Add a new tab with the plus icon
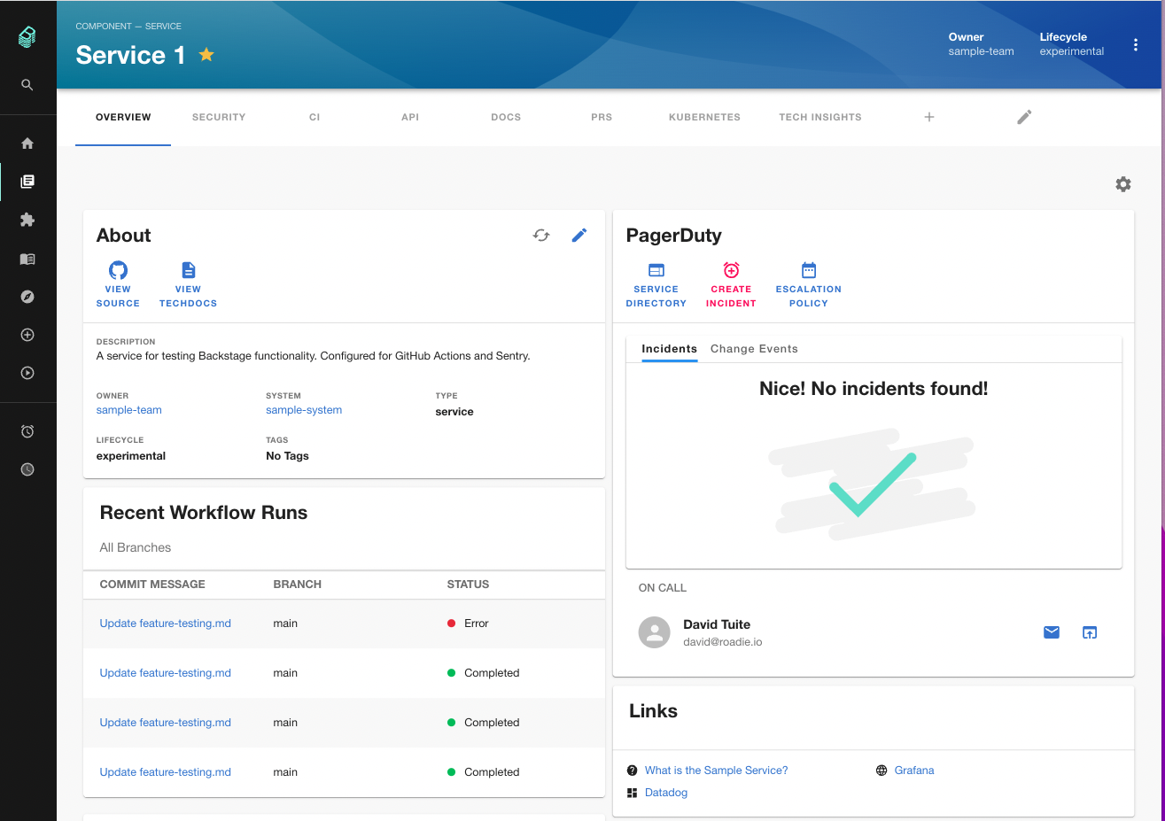This screenshot has height=821, width=1165. coord(929,117)
